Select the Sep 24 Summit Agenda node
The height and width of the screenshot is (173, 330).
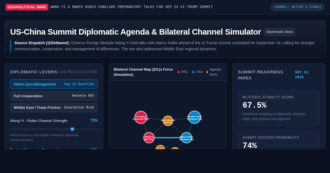click(x=168, y=121)
